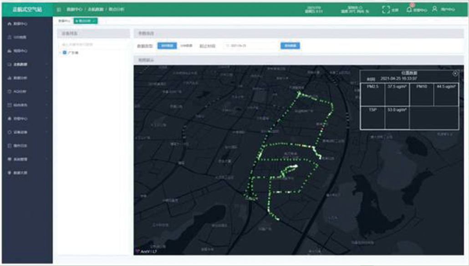469x266 pixels.
Task: Open the AQI analysis sidebar item
Action: tap(18, 91)
